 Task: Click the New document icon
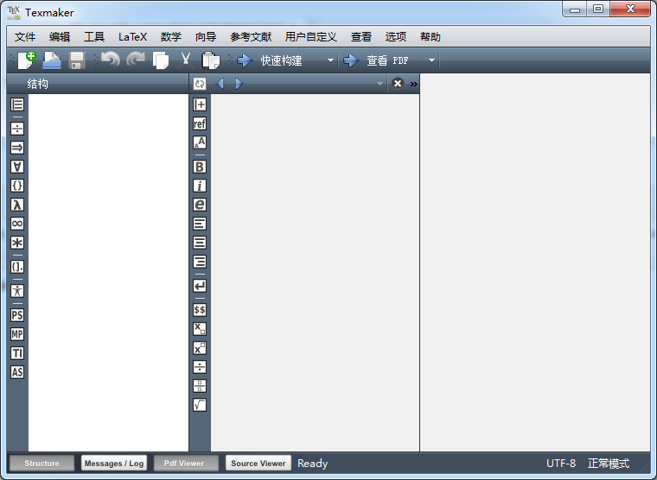26,60
